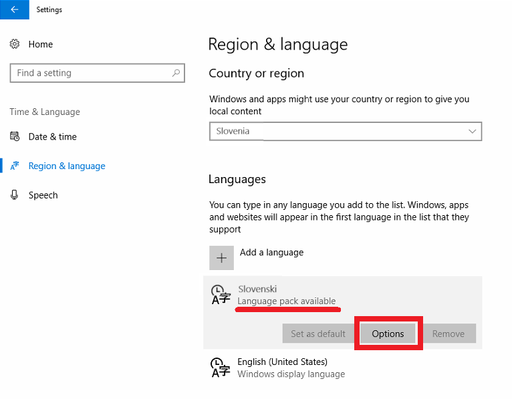The width and height of the screenshot is (512, 399).
Task: Click the Find a setting field
Action: [x=98, y=73]
